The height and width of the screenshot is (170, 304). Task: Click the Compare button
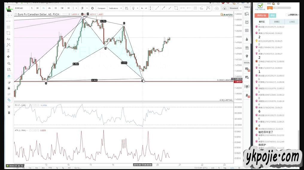101,8
